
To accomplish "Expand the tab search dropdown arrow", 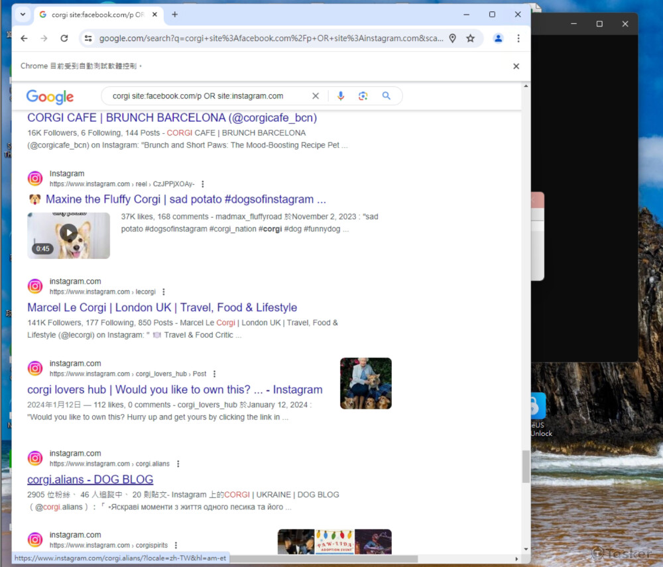I will tap(23, 14).
